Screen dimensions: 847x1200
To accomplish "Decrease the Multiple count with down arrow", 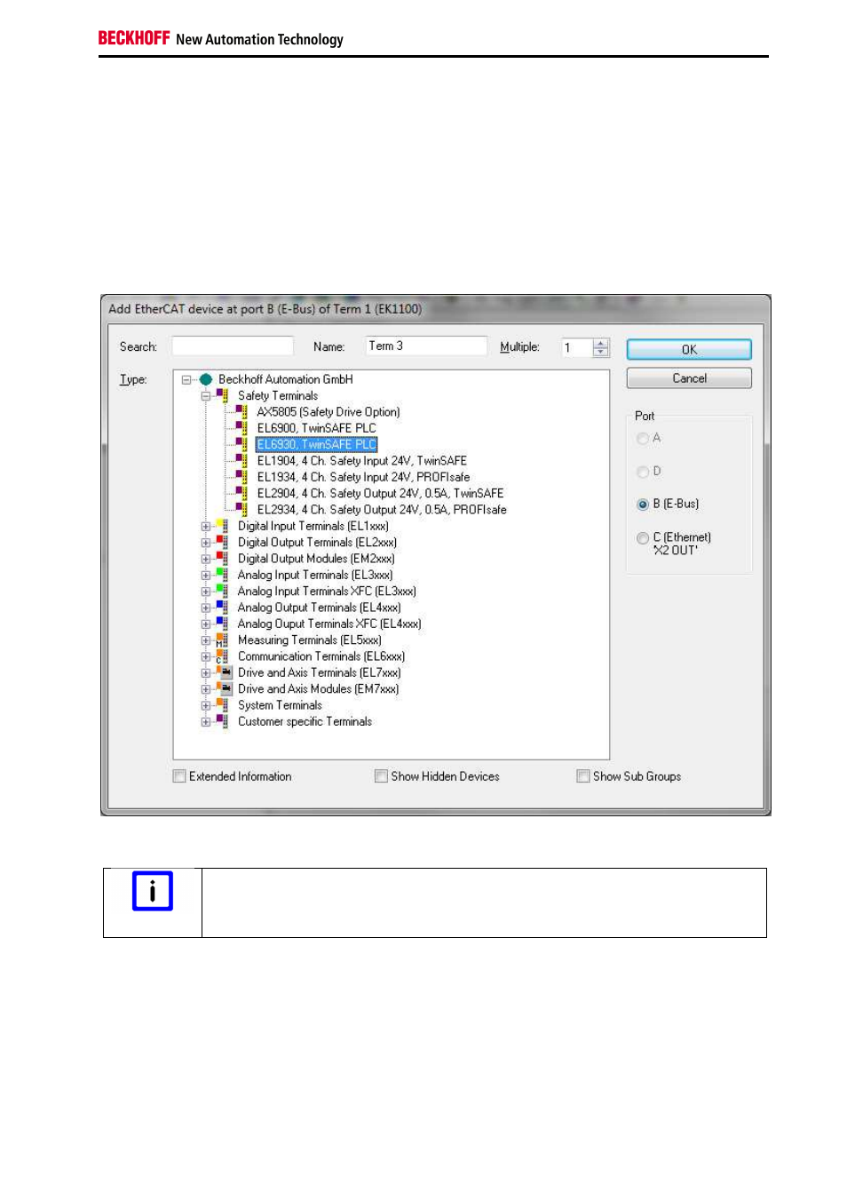I will click(x=601, y=352).
